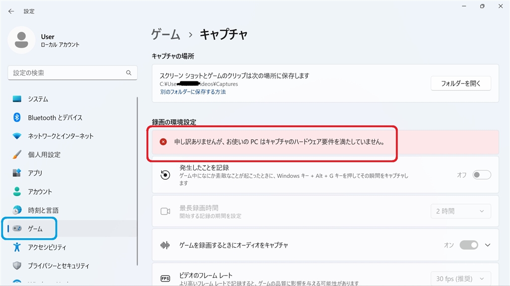Click the User local account name
Screen dimensions: 510x286
point(47,37)
